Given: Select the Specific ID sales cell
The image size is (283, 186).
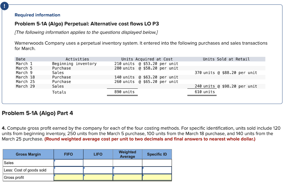Looking at the screenshot, I should click(157, 163).
